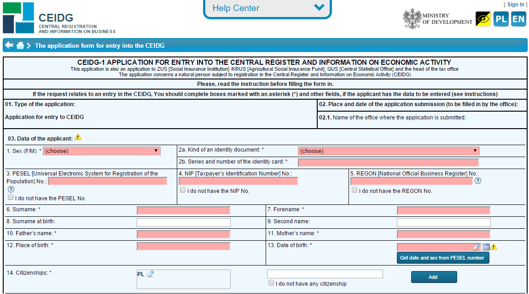The image size is (529, 294).
Task: Open the PESEL help question mark icon
Action: tap(11, 189)
